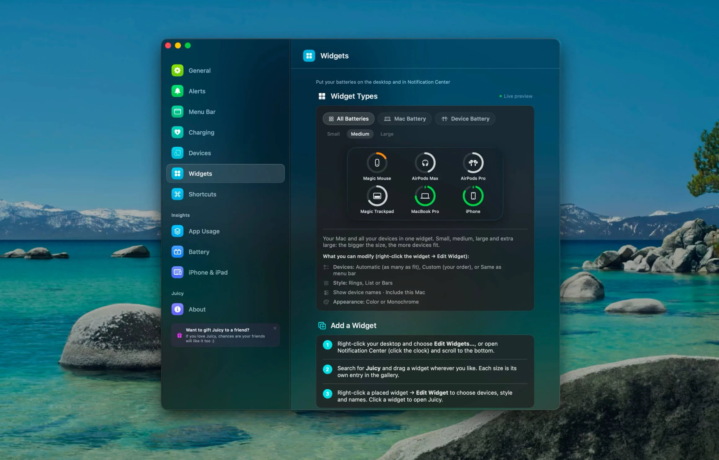
Task: Click the MacBook Pro battery ring
Action: tap(425, 196)
